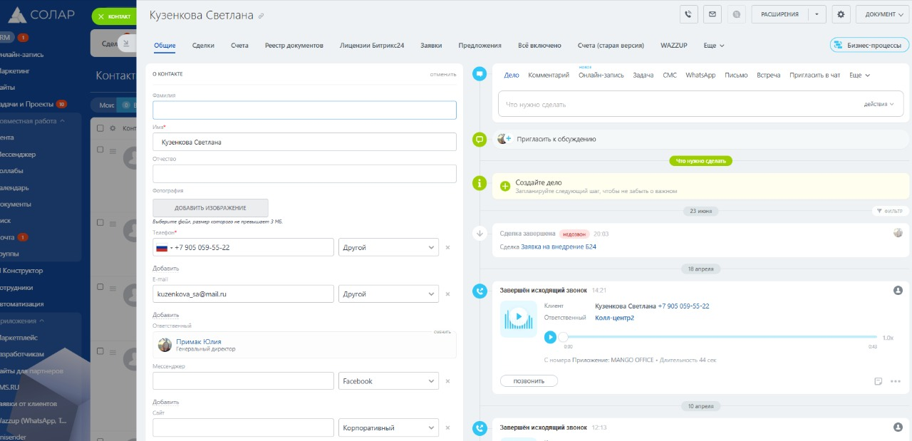This screenshot has width=912, height=441.
Task: Click the greyed chat bubble header icon
Action: (x=736, y=14)
